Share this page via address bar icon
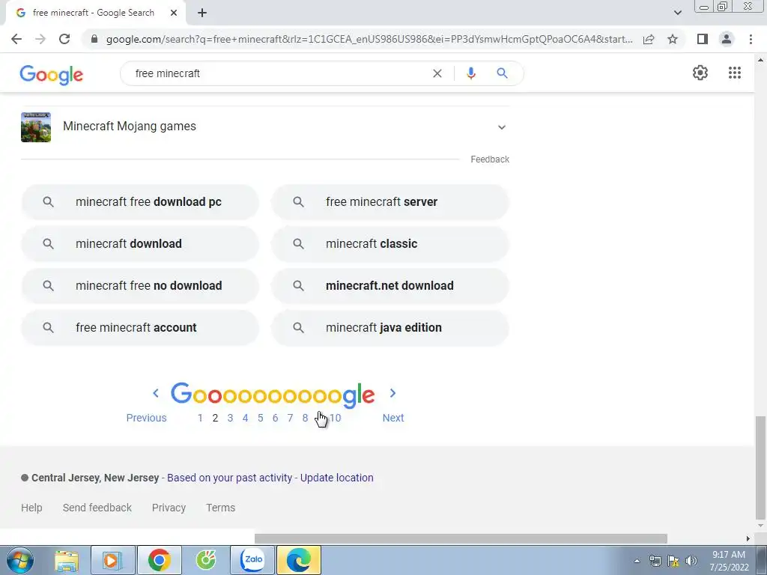This screenshot has width=767, height=575. click(x=649, y=39)
